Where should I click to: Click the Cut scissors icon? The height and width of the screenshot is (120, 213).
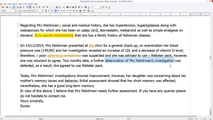pyautogui.click(x=34, y=7)
